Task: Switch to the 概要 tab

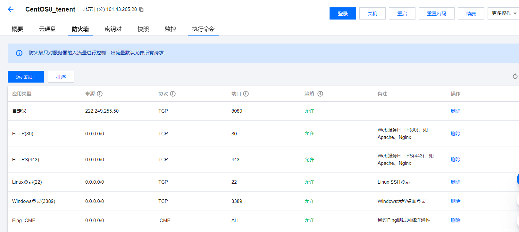Action: point(17,29)
